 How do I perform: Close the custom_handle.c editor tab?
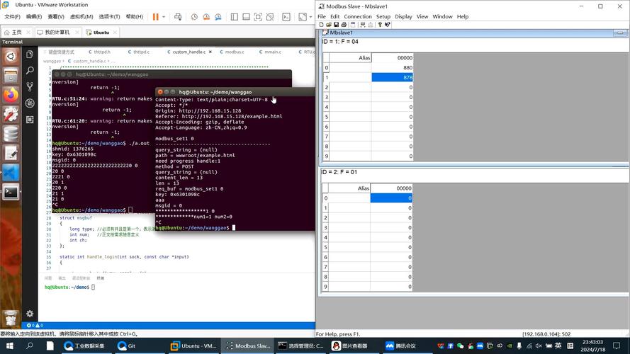(x=210, y=52)
